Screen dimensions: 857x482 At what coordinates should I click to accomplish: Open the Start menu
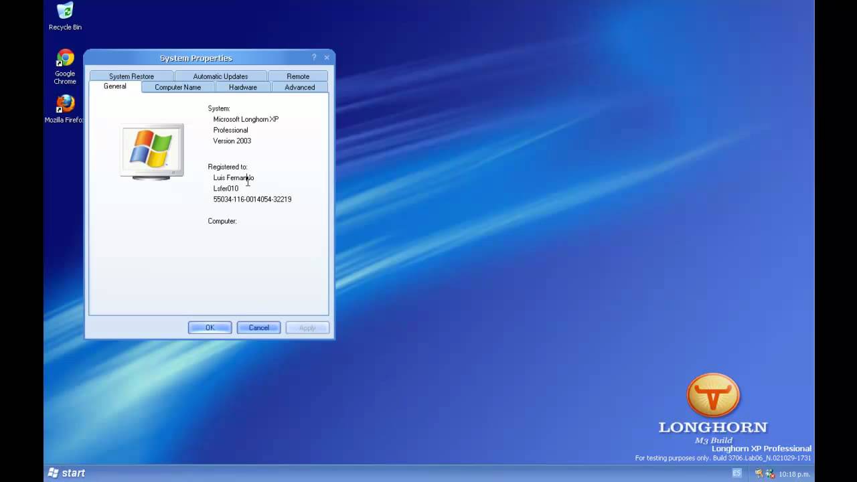pos(67,473)
